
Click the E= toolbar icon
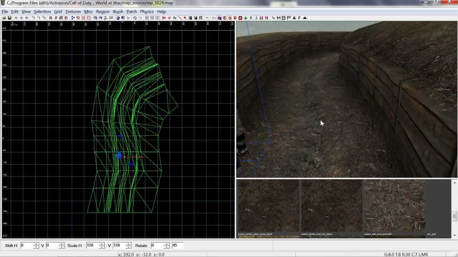(214, 18)
